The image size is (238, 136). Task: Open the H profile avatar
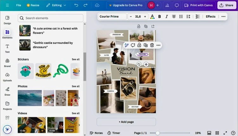pyautogui.click(x=151, y=5)
